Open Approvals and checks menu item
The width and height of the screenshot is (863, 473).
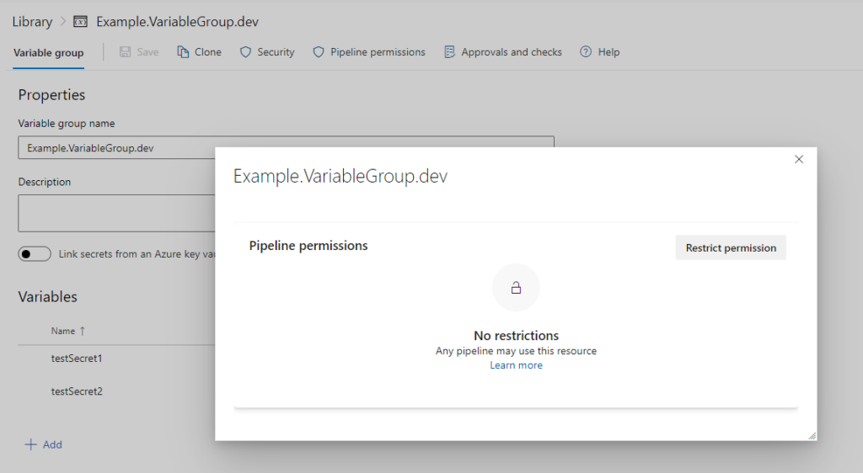512,52
